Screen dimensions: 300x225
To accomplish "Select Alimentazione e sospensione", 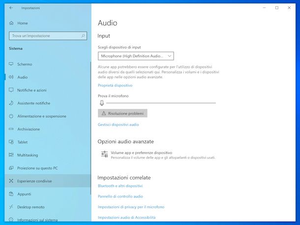I will 47,116.
